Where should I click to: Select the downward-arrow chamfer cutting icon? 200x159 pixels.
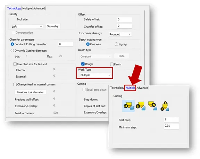click(x=141, y=106)
